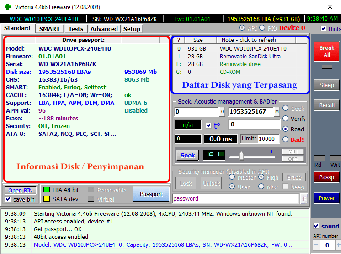Switch to the SMART tab
The height and width of the screenshot is (254, 341).
pos(49,29)
